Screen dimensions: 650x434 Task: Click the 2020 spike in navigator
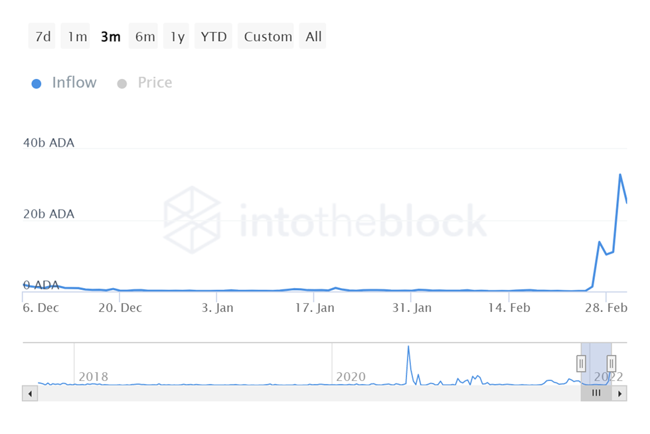tap(408, 347)
